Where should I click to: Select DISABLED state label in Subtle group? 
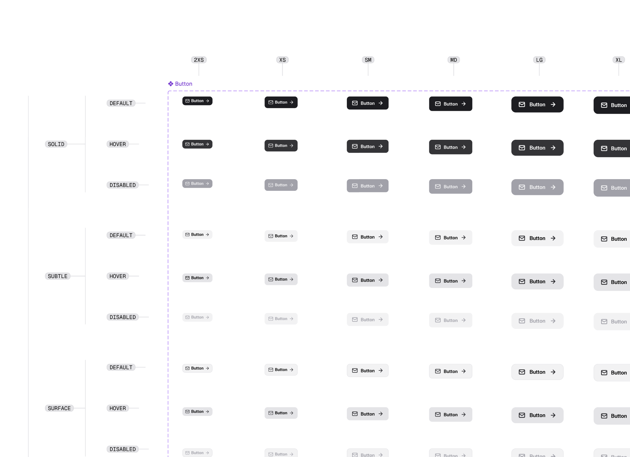tap(123, 317)
